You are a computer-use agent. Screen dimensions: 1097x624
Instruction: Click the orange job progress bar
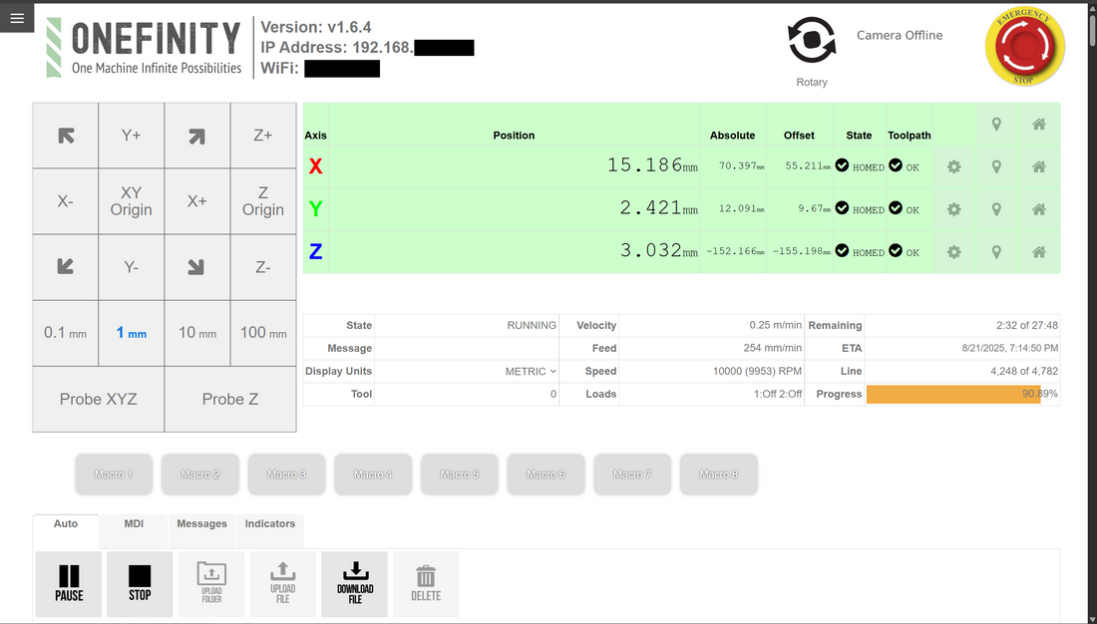(x=960, y=394)
